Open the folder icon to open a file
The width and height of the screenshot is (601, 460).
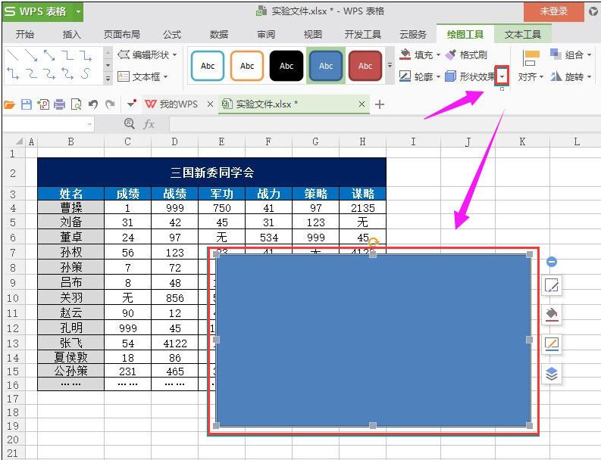tap(10, 104)
